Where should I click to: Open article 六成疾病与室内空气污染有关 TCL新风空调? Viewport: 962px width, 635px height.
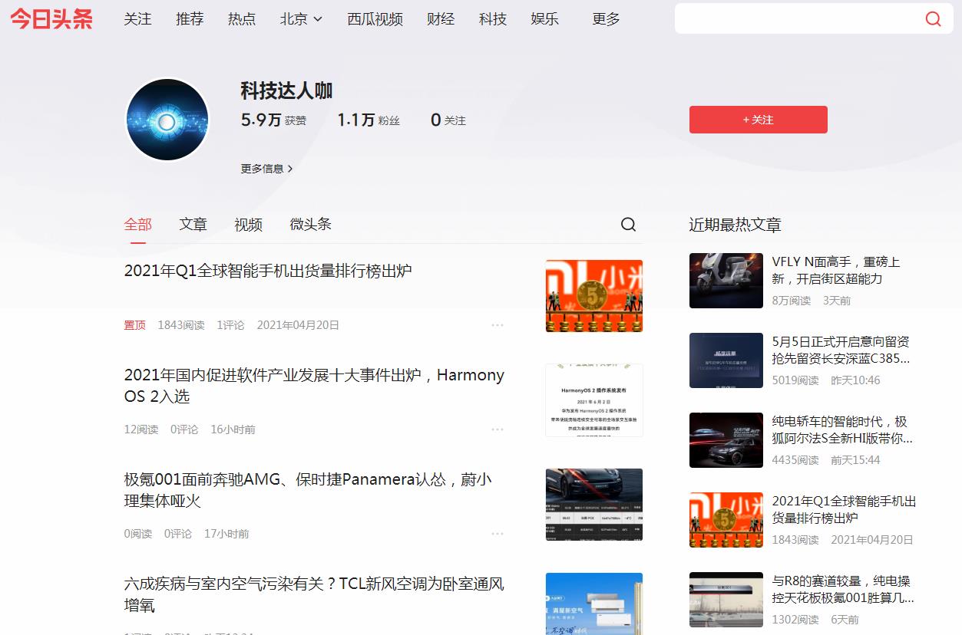point(314,594)
